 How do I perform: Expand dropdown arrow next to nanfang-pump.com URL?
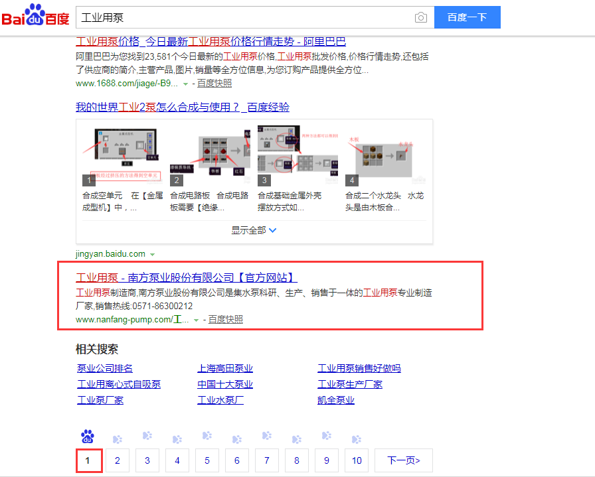coord(196,320)
